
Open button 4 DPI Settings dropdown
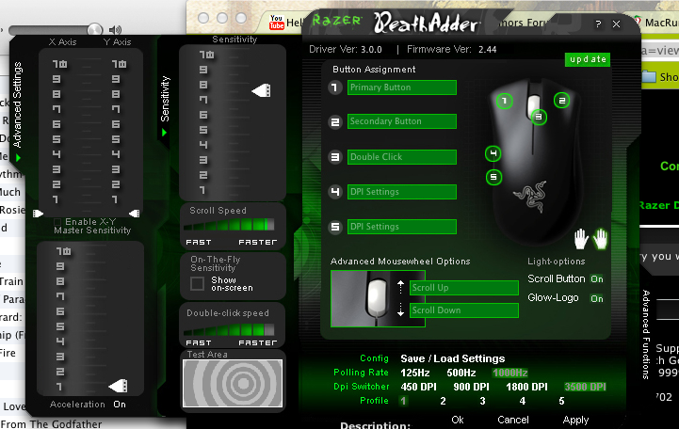402,192
